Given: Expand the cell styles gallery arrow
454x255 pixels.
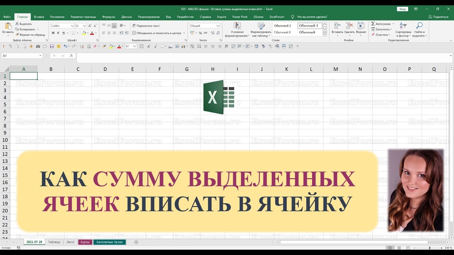Looking at the screenshot, I should click(x=325, y=34).
